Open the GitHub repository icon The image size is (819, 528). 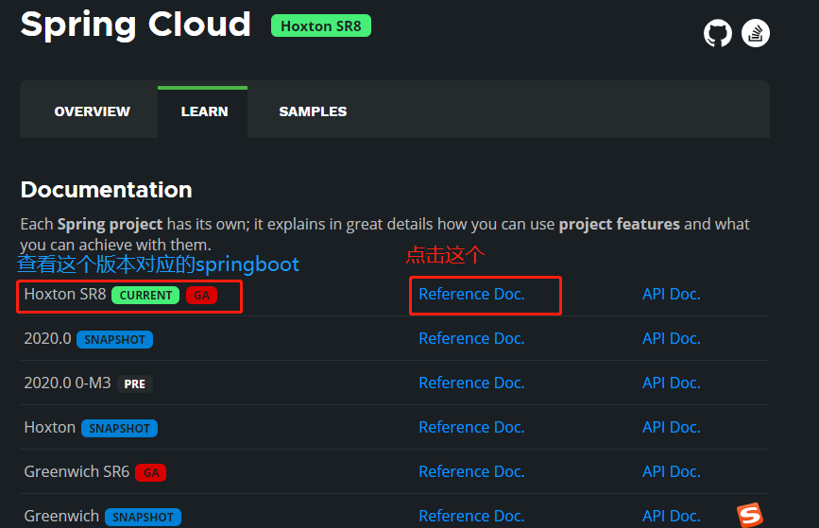[718, 33]
